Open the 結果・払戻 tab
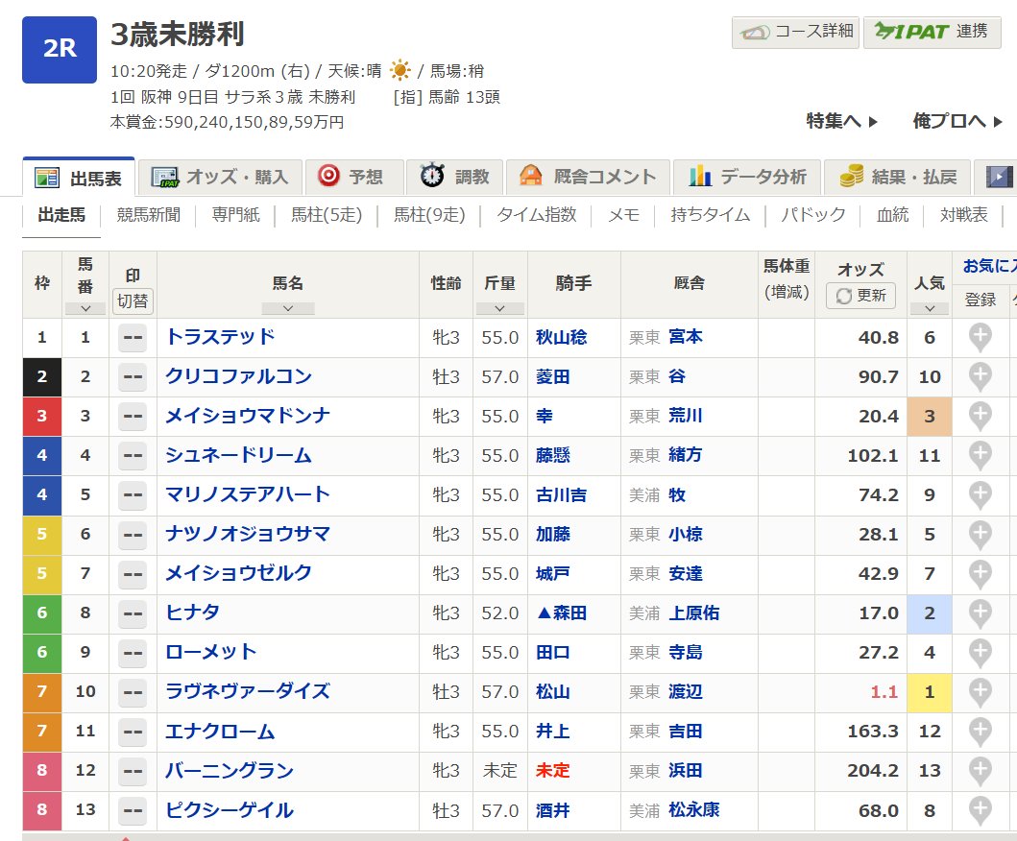This screenshot has width=1017, height=841. [x=898, y=177]
